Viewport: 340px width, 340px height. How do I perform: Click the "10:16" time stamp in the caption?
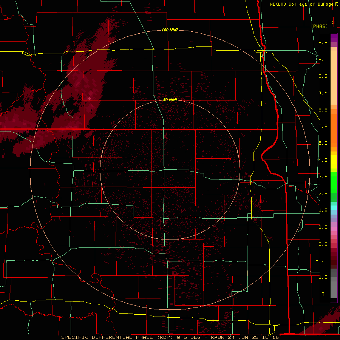click(270, 337)
